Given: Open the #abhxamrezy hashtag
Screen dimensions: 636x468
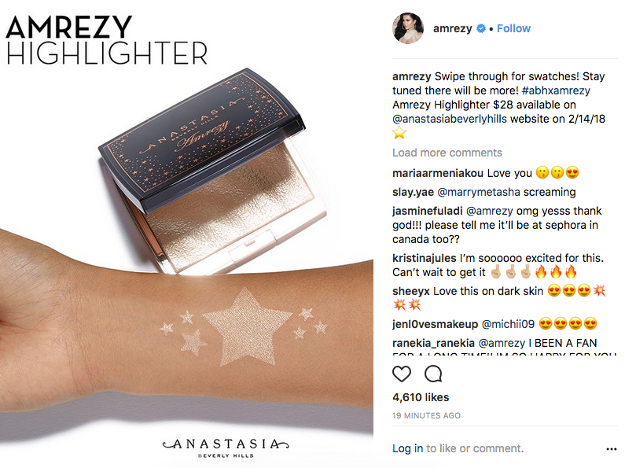Looking at the screenshot, I should point(556,90).
